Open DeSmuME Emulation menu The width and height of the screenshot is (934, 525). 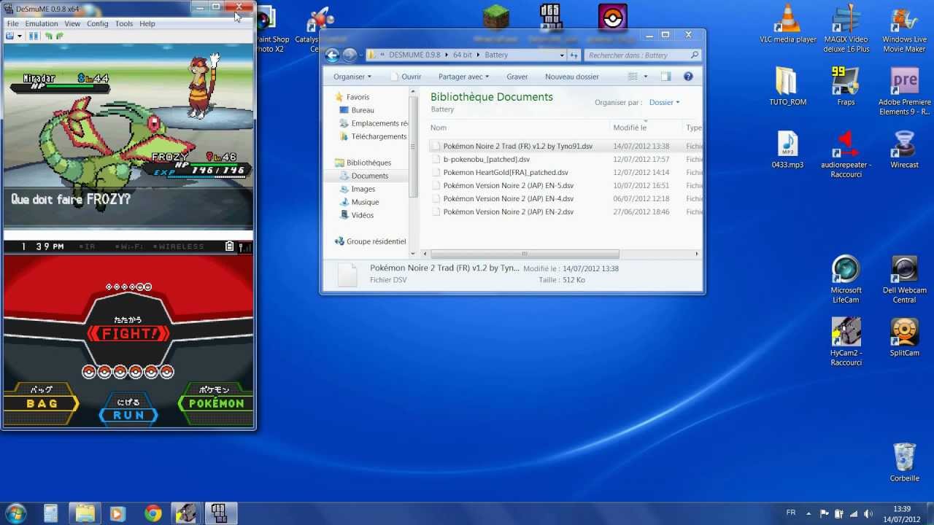pyautogui.click(x=42, y=23)
